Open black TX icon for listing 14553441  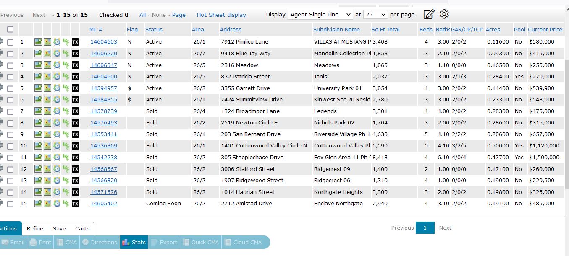[x=75, y=134]
